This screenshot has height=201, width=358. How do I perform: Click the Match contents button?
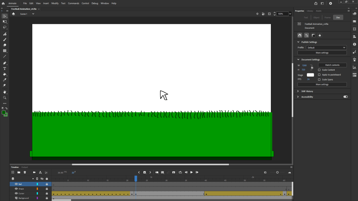point(332,65)
